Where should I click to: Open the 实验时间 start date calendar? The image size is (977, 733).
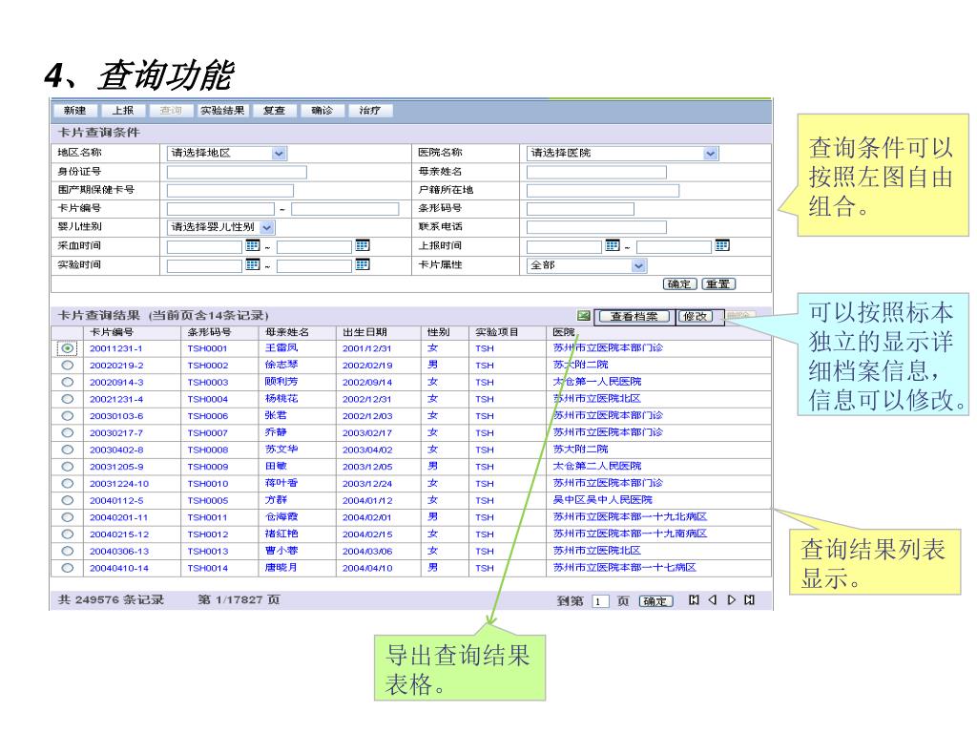pyautogui.click(x=252, y=265)
